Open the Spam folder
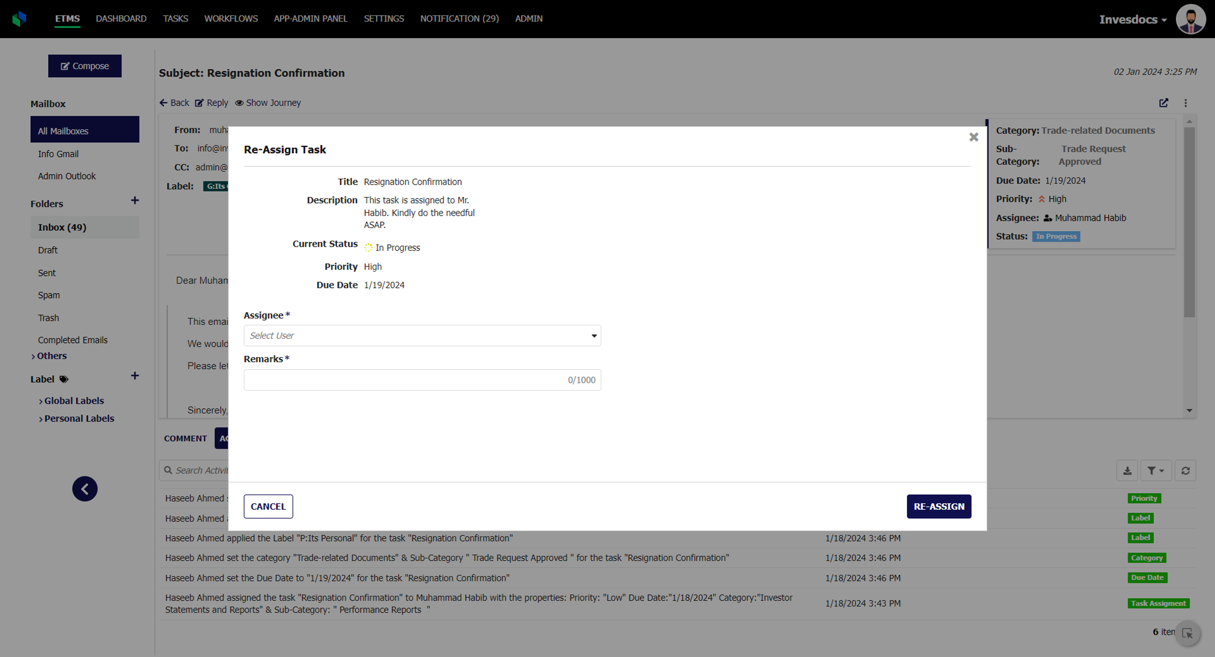 pos(49,295)
